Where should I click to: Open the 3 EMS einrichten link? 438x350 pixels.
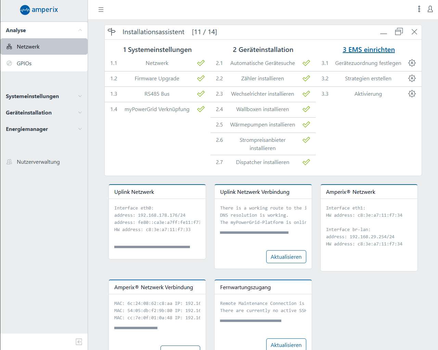369,50
